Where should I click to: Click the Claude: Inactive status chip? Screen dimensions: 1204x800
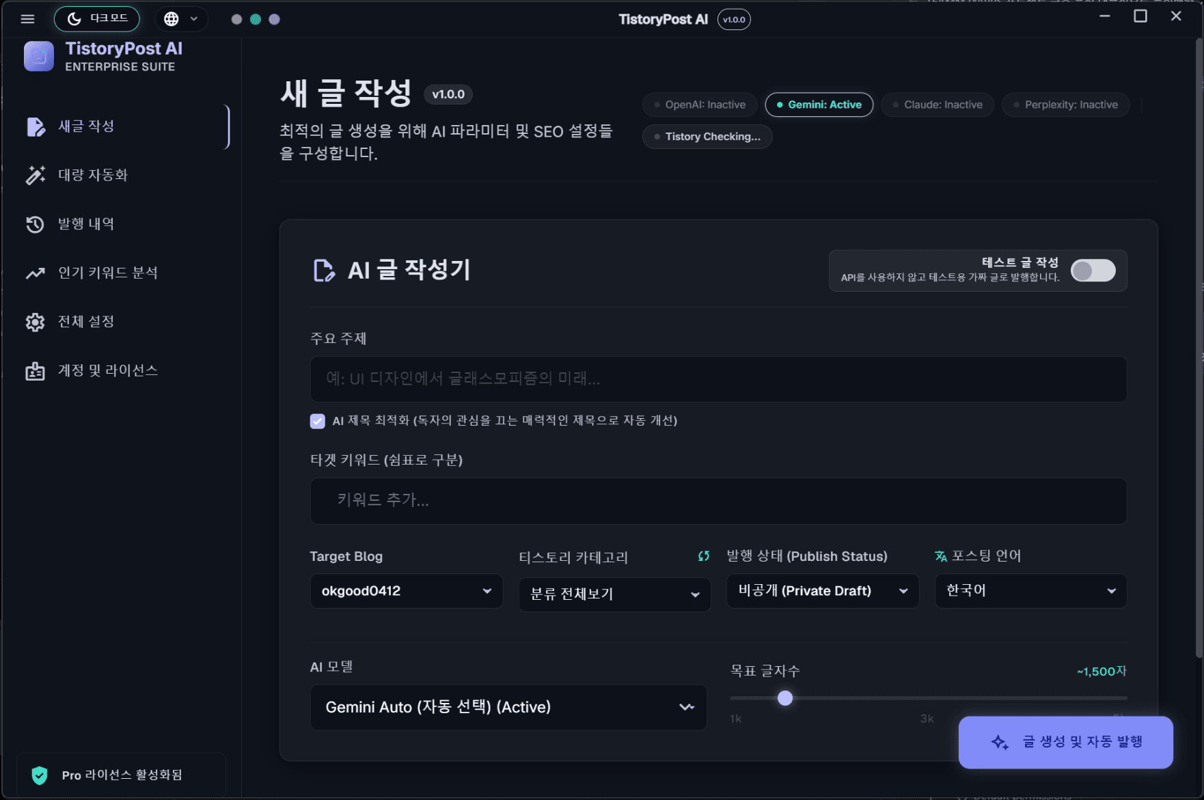pyautogui.click(x=938, y=105)
